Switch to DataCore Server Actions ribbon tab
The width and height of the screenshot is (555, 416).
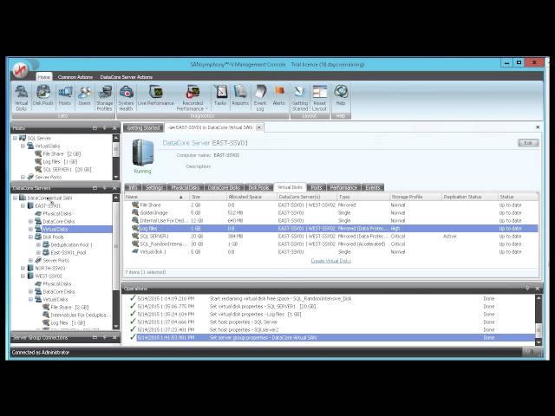(126, 77)
